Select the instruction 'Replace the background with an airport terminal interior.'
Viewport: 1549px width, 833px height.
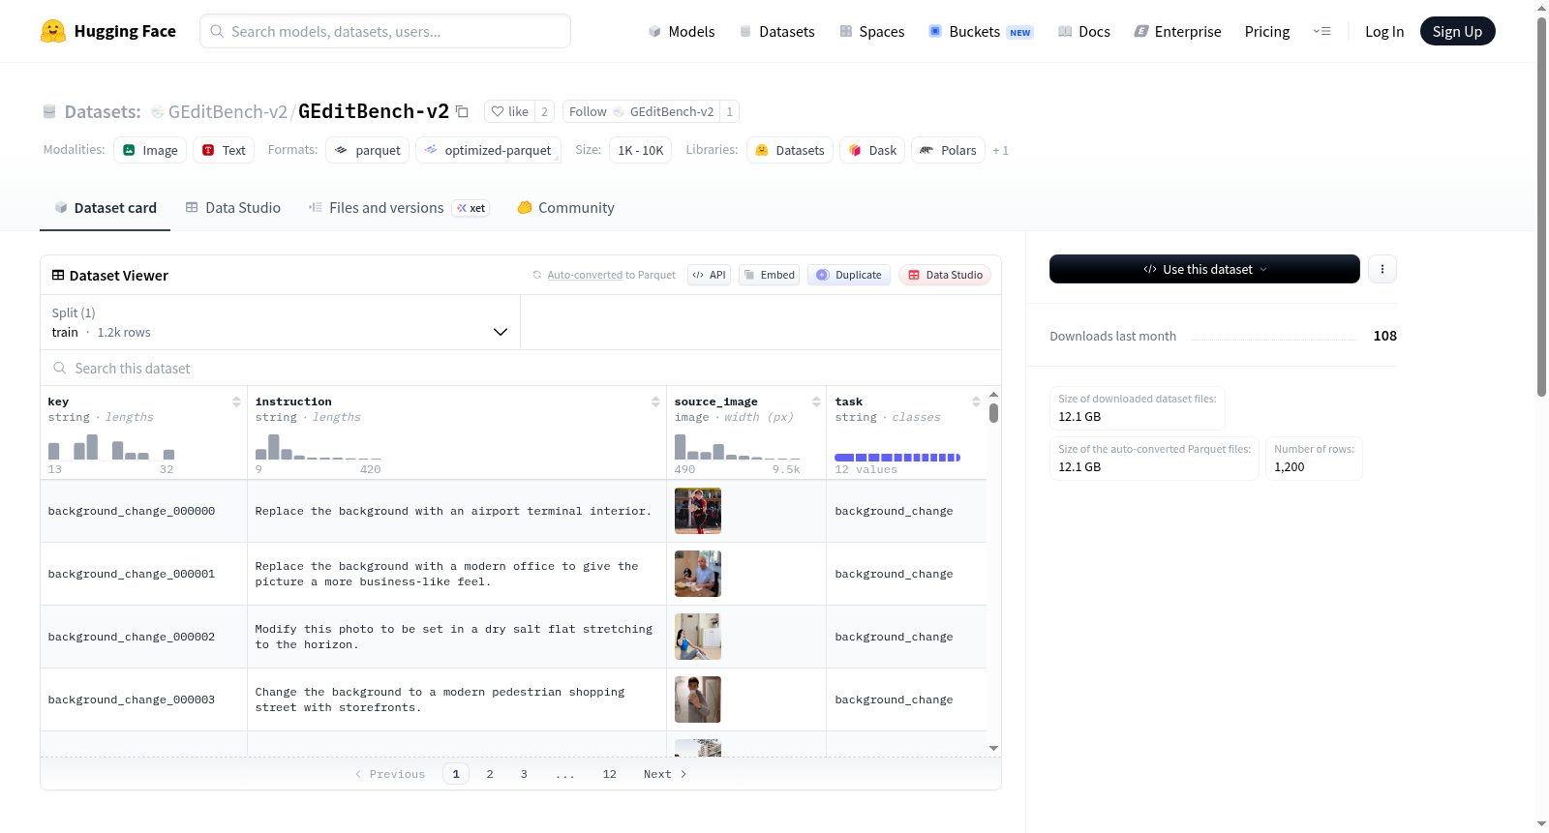coord(453,511)
